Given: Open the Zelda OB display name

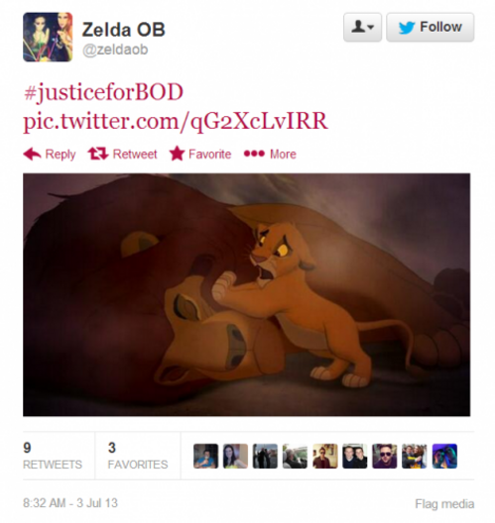Looking at the screenshot, I should pos(124,30).
